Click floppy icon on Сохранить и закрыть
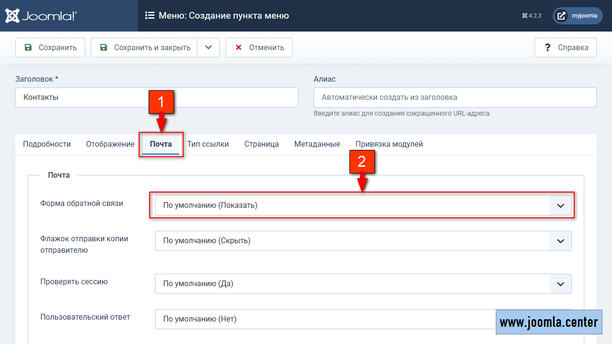This screenshot has height=344, width=612. (104, 47)
